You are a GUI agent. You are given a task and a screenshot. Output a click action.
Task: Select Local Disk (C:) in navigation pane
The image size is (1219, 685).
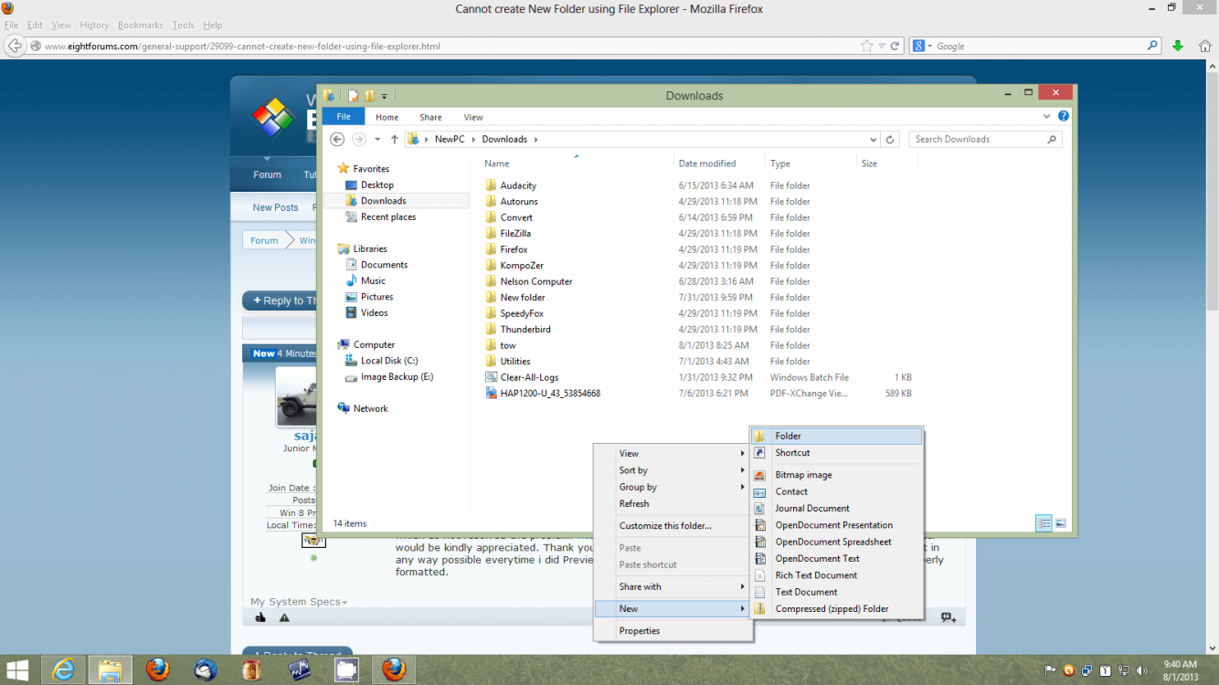coord(389,361)
